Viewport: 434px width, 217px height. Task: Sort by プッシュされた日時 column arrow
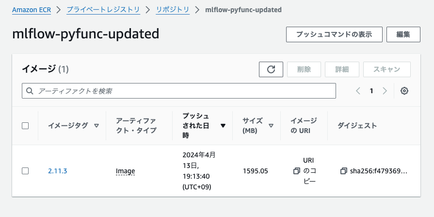223,126
